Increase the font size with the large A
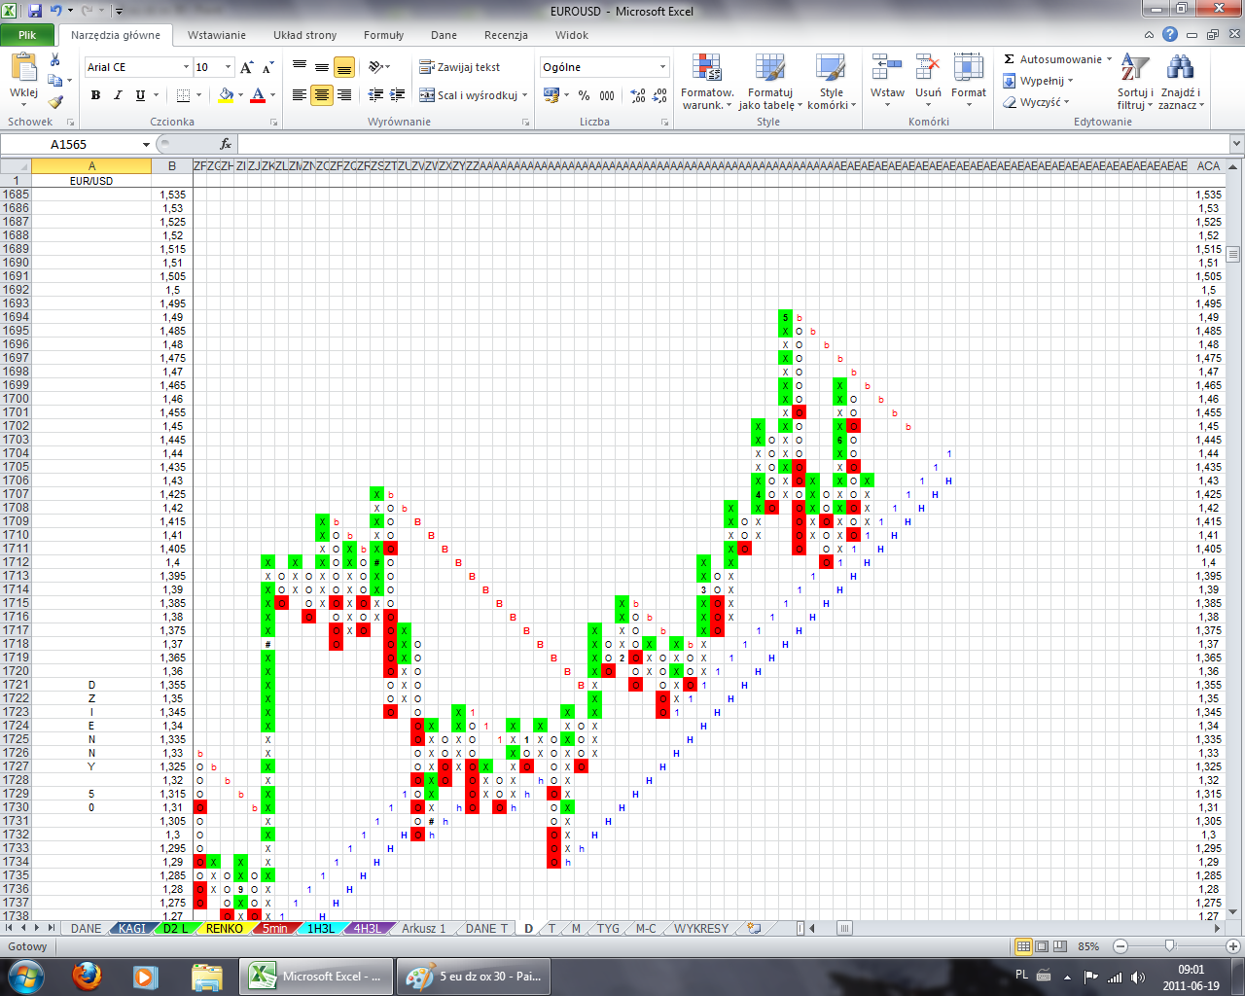 (247, 67)
